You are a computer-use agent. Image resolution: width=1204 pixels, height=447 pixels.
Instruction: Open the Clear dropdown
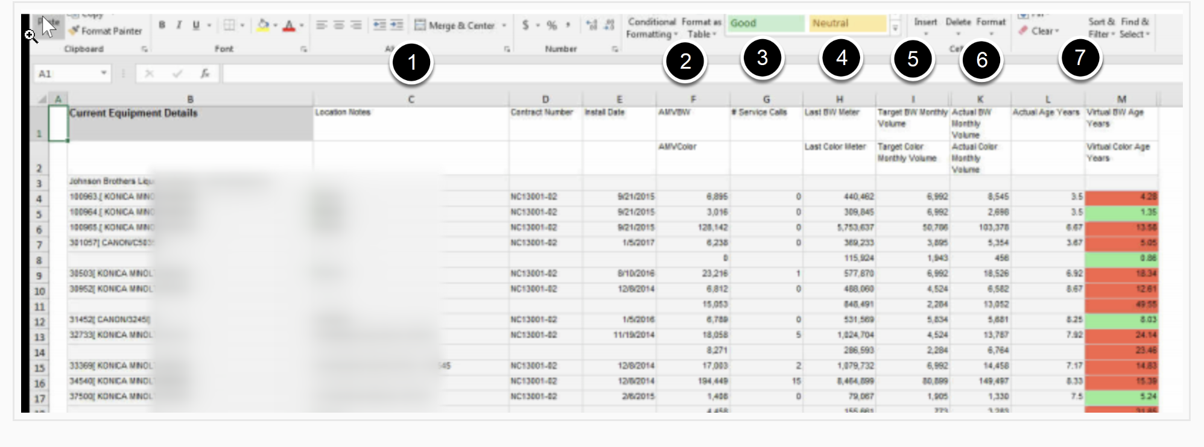[x=1039, y=31]
